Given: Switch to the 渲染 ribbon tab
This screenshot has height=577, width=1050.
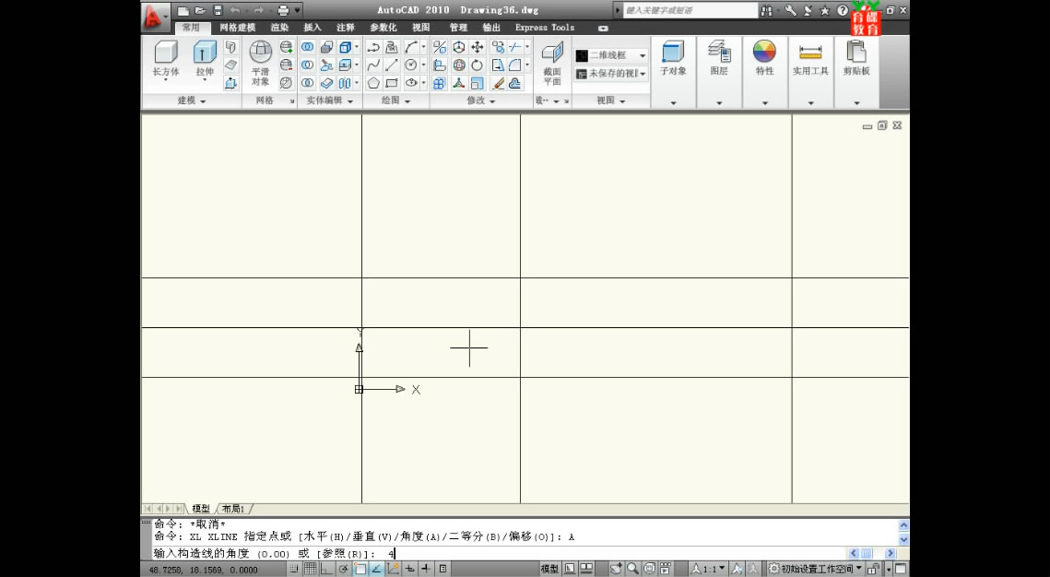Looking at the screenshot, I should (x=280, y=28).
